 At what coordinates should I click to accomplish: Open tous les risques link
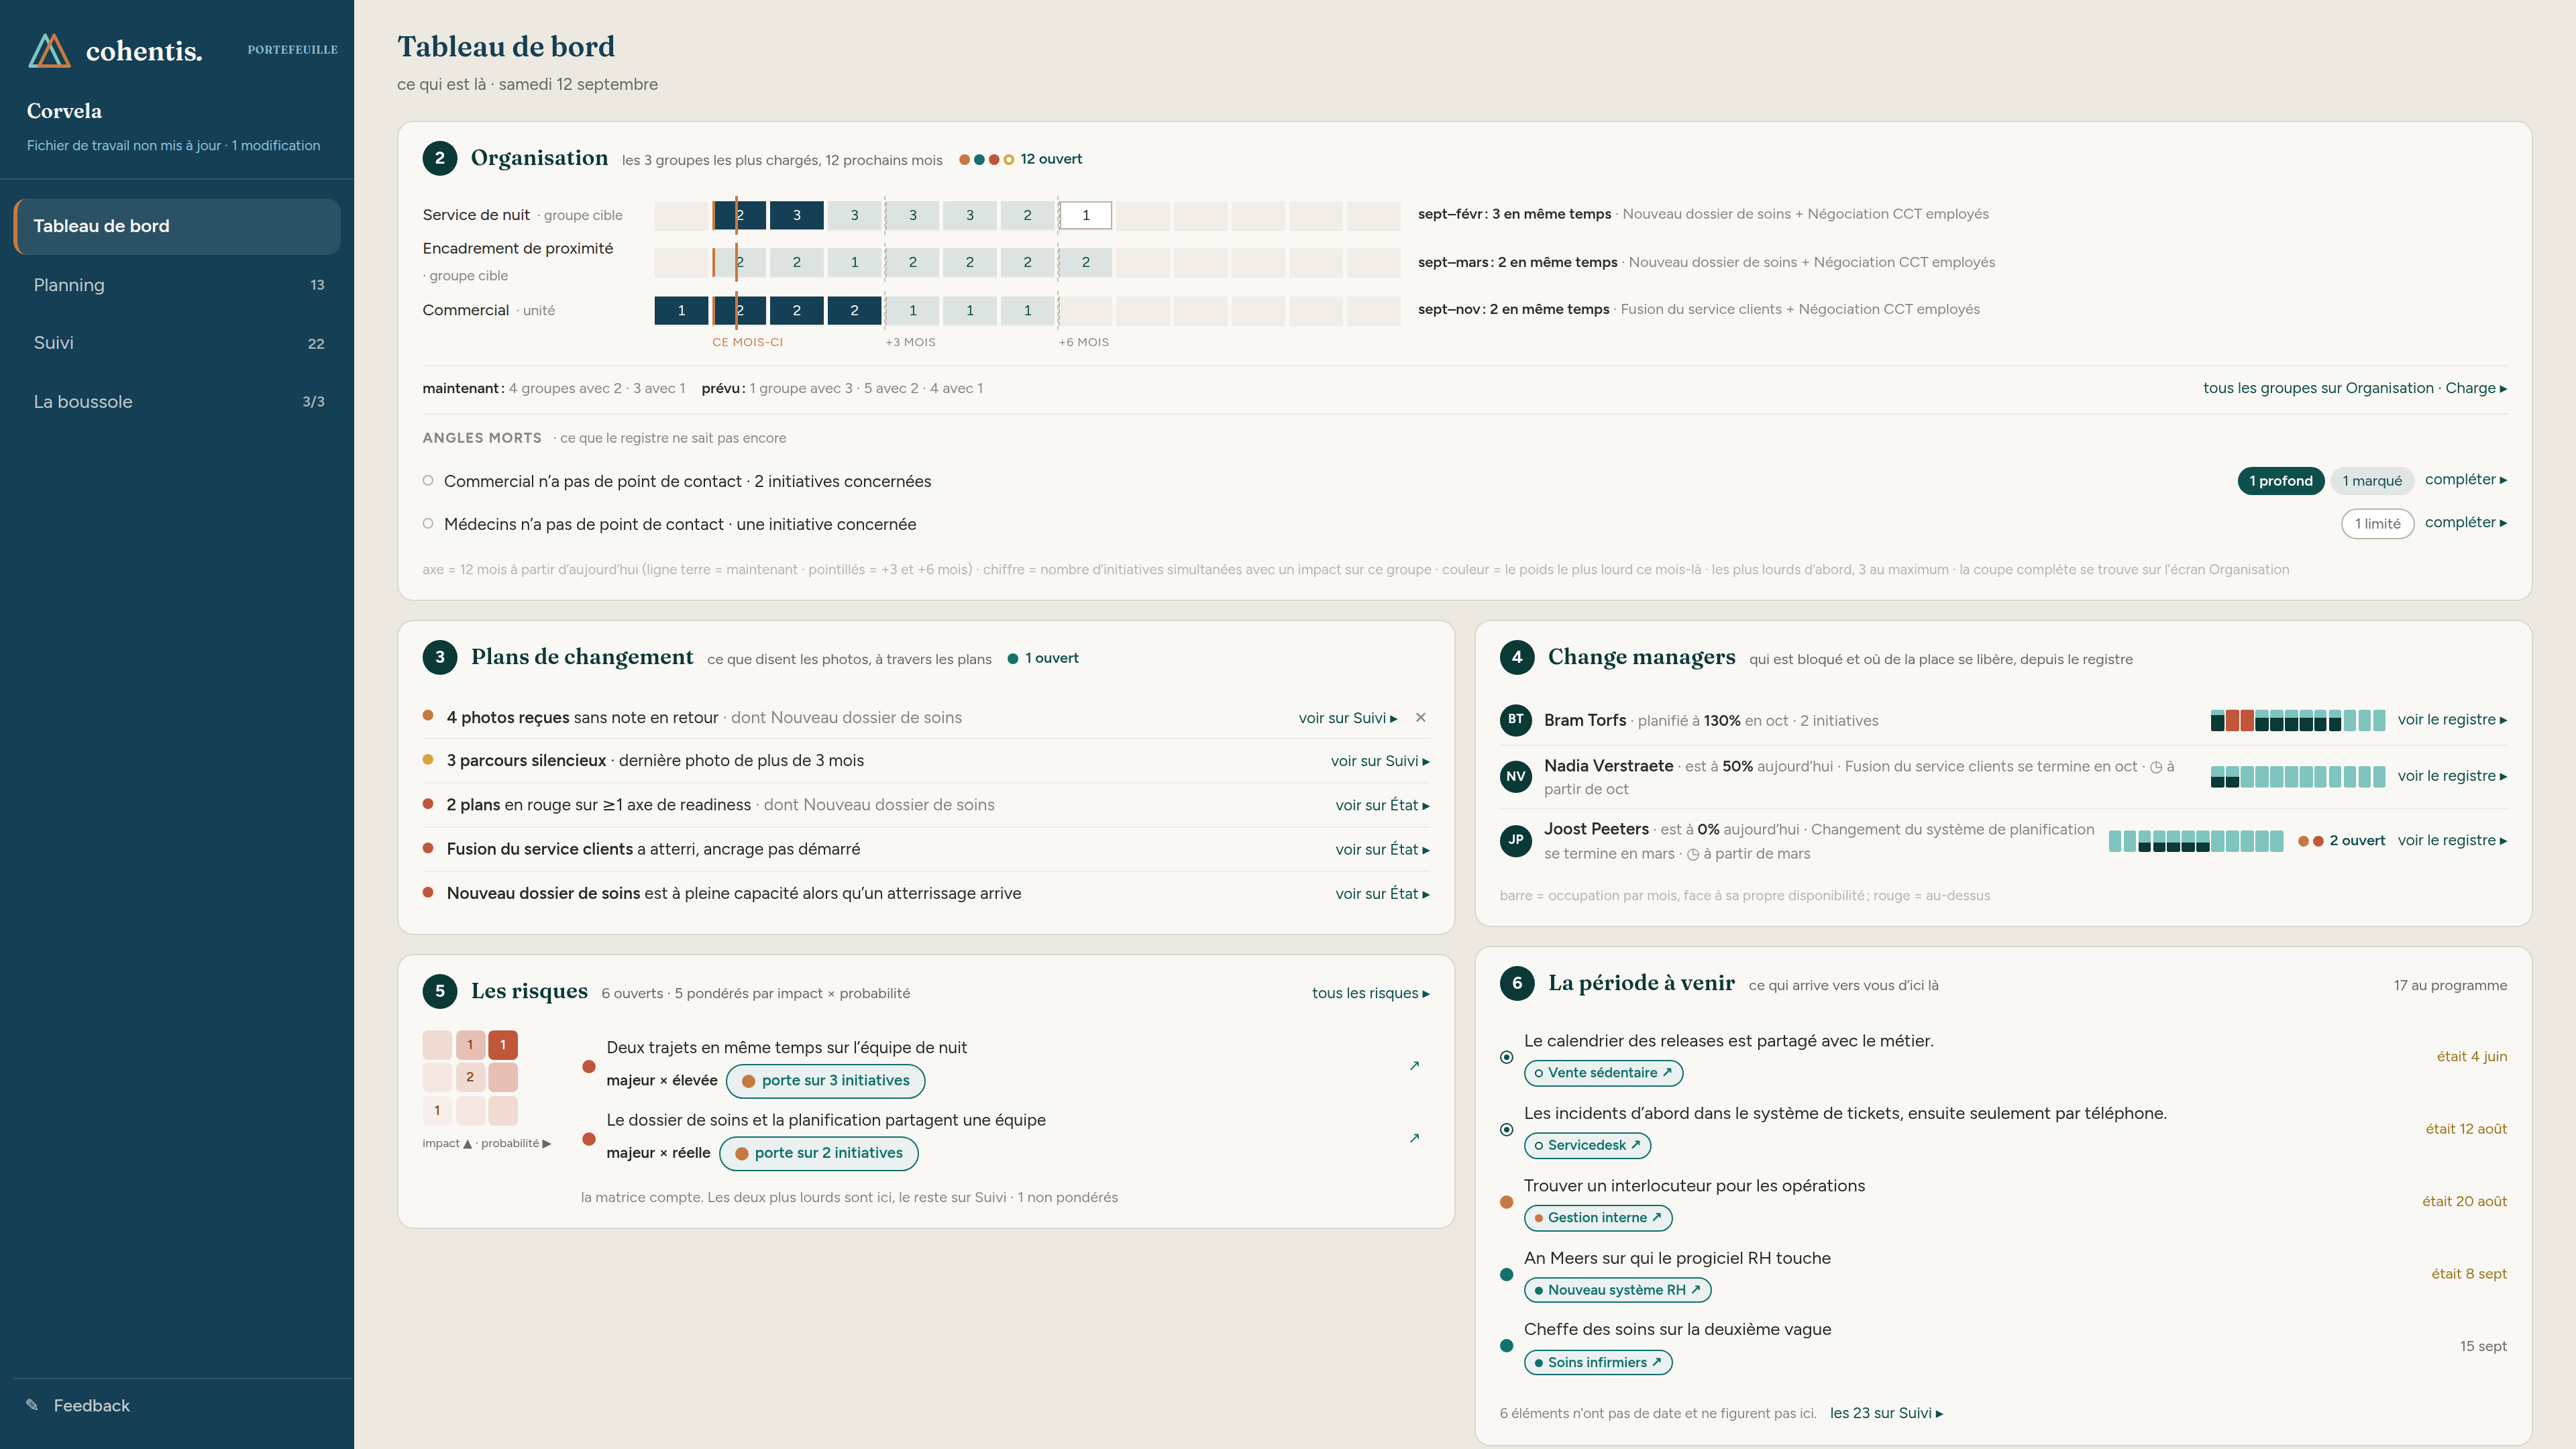tap(1370, 993)
